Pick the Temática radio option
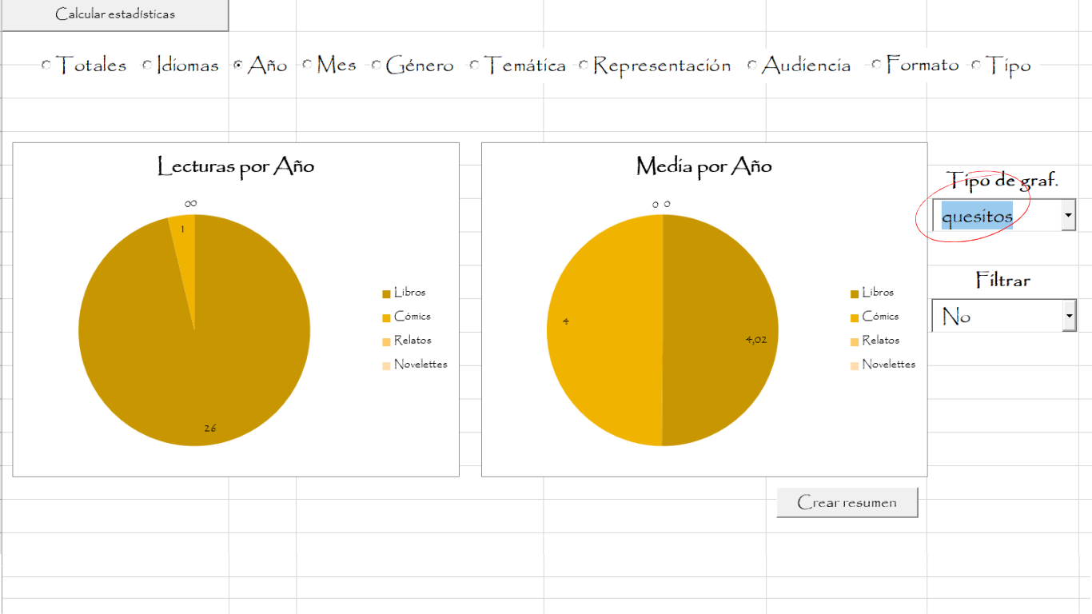 pos(475,66)
